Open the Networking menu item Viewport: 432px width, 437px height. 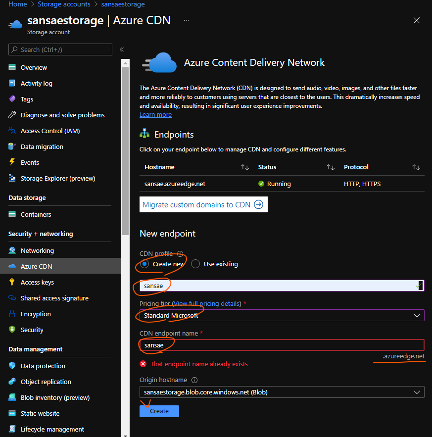pos(37,250)
